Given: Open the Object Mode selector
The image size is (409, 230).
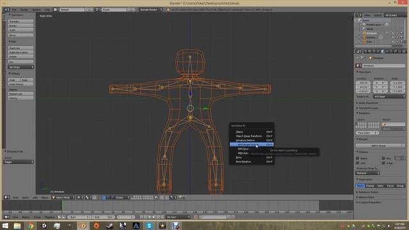Looking at the screenshot, I should [x=63, y=197].
